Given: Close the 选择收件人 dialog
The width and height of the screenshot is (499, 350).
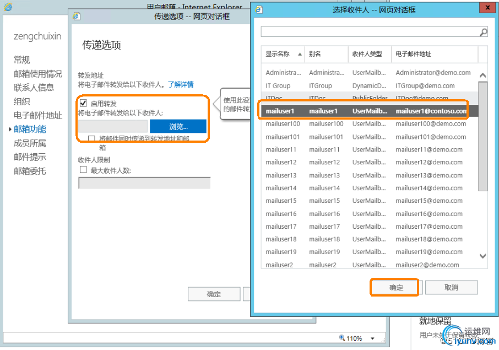Looking at the screenshot, I should [x=487, y=7].
